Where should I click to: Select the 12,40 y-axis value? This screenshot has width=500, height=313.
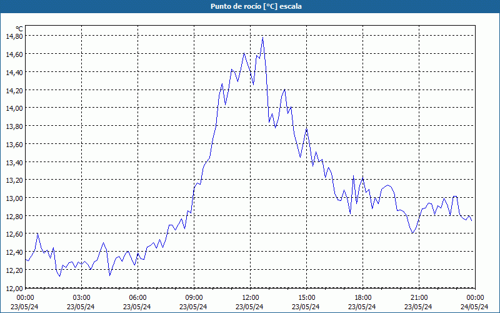(14, 252)
